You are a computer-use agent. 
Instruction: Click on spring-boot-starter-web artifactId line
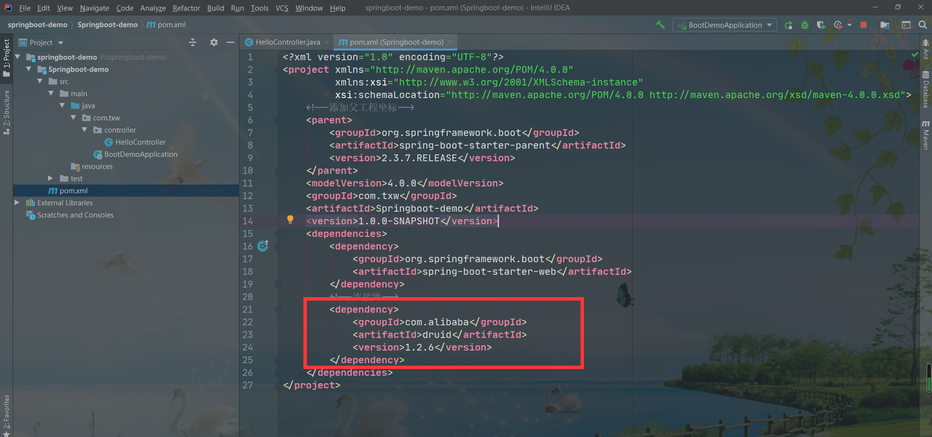(x=492, y=271)
